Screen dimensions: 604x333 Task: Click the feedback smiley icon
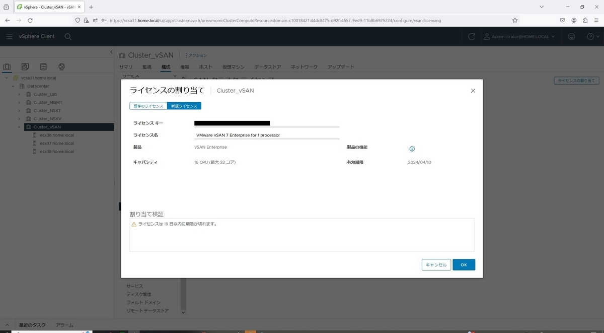pyautogui.click(x=571, y=36)
